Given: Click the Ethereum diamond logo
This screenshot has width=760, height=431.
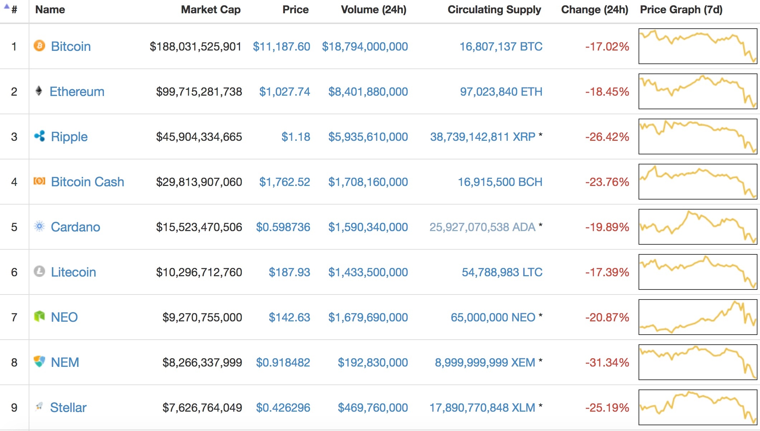Looking at the screenshot, I should click(x=39, y=91).
